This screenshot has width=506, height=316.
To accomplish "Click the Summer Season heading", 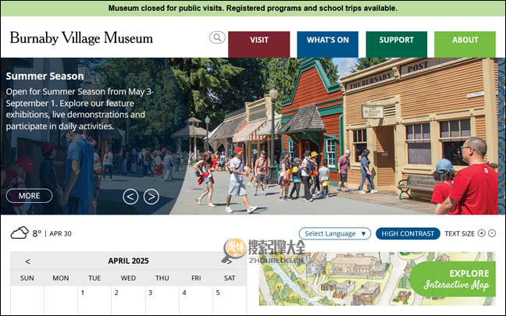I will (x=45, y=76).
